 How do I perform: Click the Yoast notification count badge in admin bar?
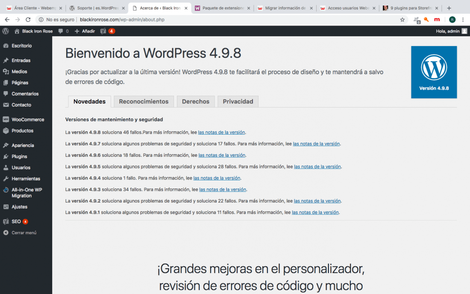[112, 31]
